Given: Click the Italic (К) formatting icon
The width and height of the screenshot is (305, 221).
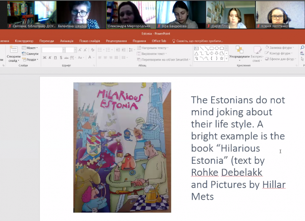Looking at the screenshot, I should tap(50, 58).
